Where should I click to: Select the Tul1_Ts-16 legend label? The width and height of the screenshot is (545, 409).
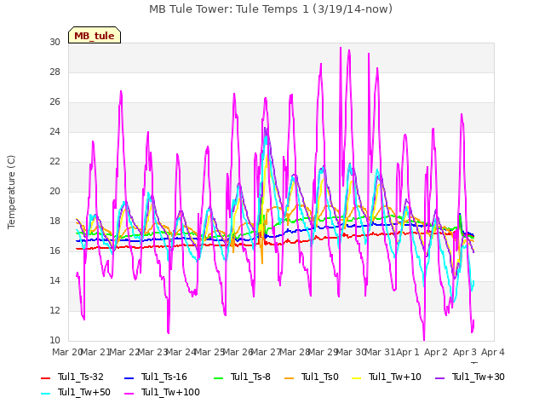click(x=164, y=377)
